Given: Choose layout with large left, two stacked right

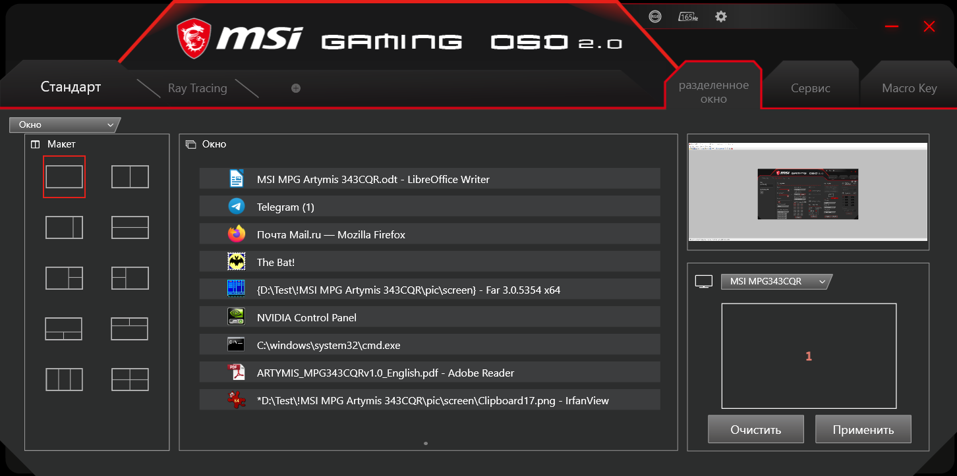Looking at the screenshot, I should 64,278.
